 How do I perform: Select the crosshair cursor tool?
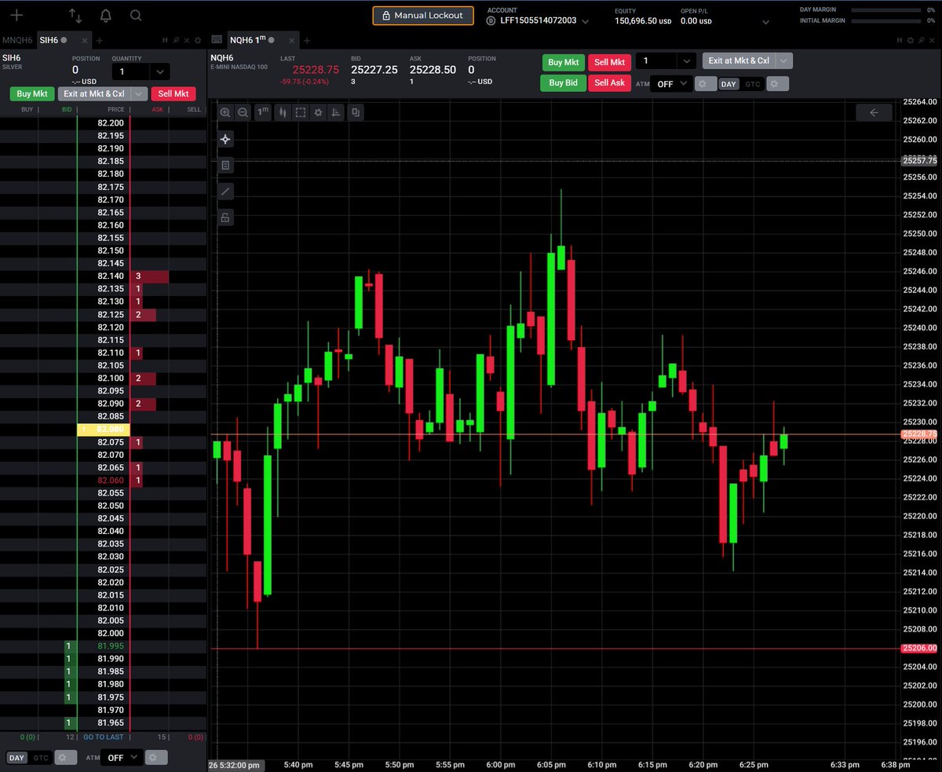[x=225, y=139]
